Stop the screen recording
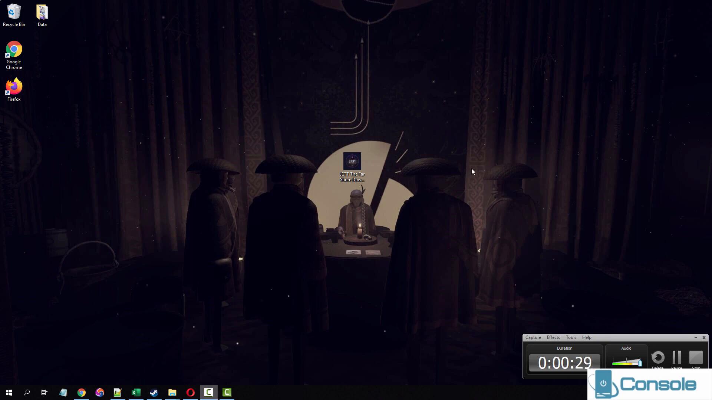 tap(696, 358)
